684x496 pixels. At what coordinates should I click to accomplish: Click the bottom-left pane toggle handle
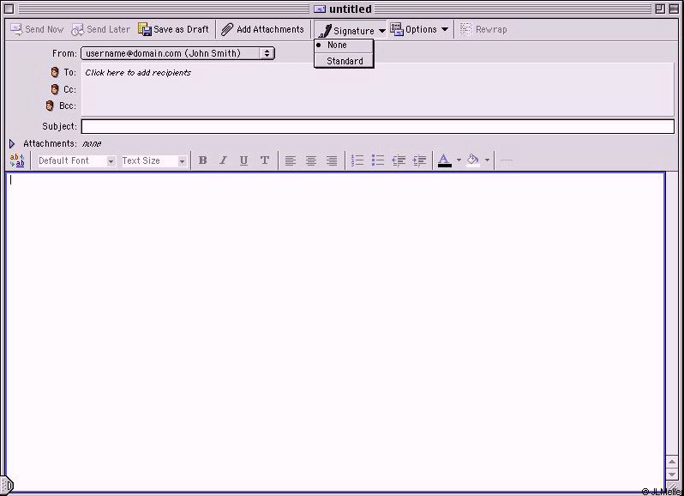[8, 485]
